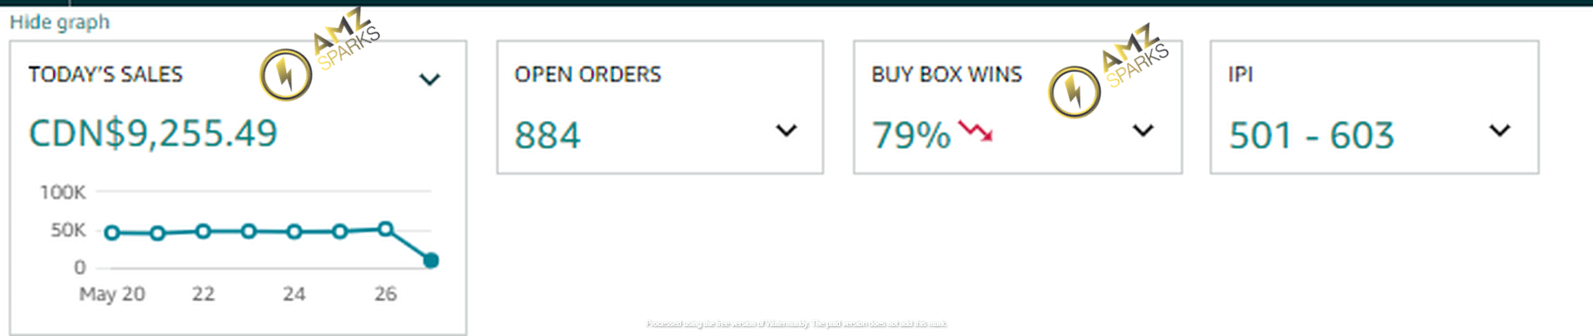Viewport: 1593px width, 336px height.
Task: Expand the IPI card chevron
Action: coord(1499,130)
